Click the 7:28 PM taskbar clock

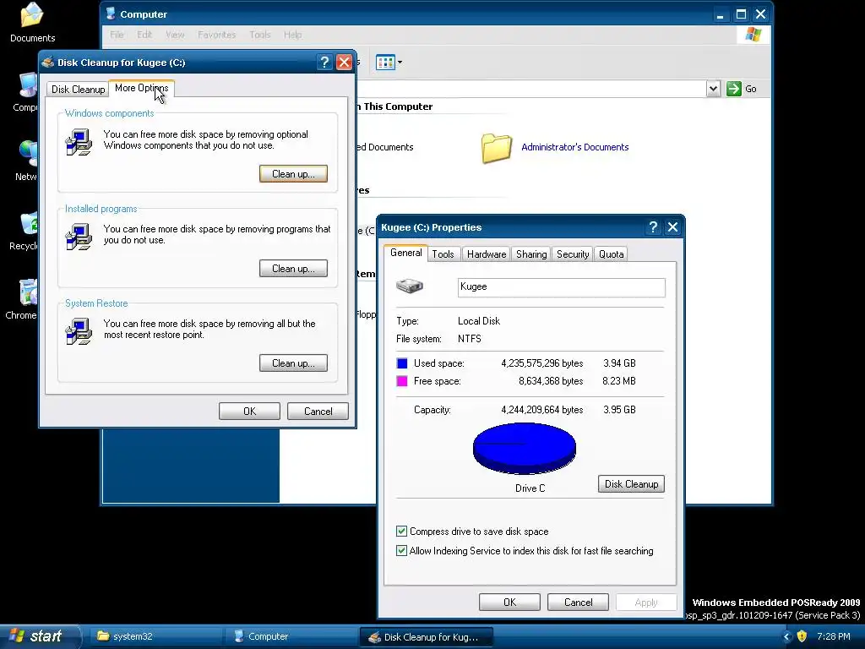834,636
